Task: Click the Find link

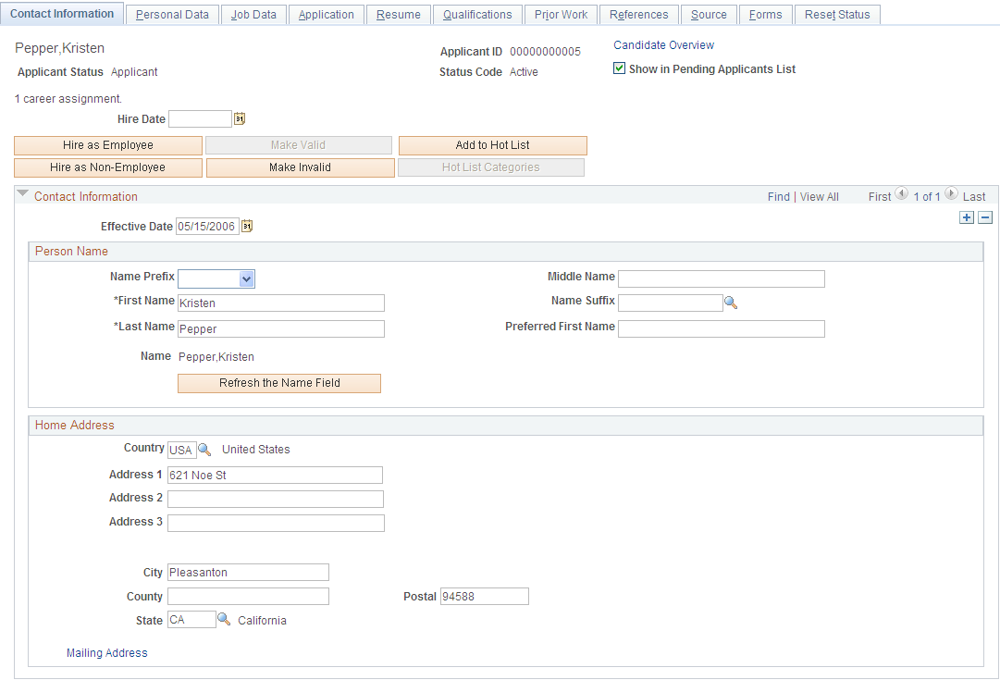Action: [779, 197]
